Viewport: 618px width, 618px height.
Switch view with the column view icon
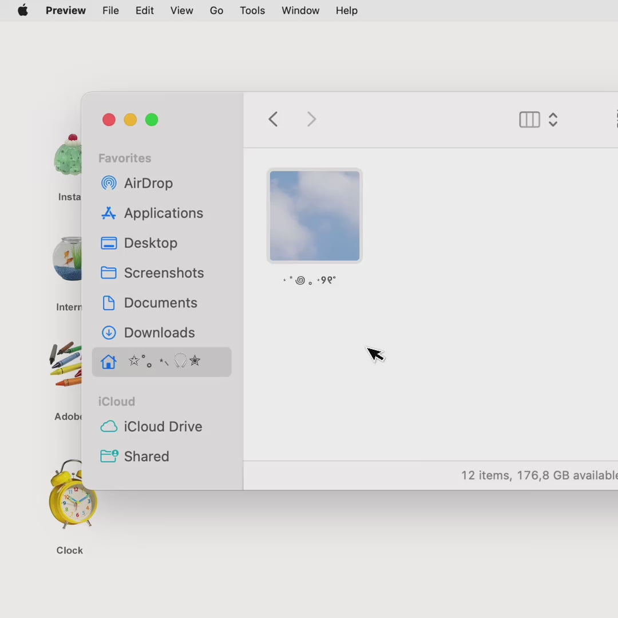point(529,120)
